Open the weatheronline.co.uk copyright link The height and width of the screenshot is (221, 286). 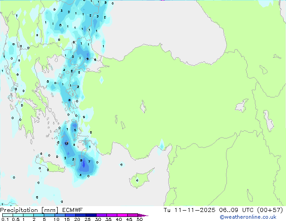(x=248, y=217)
